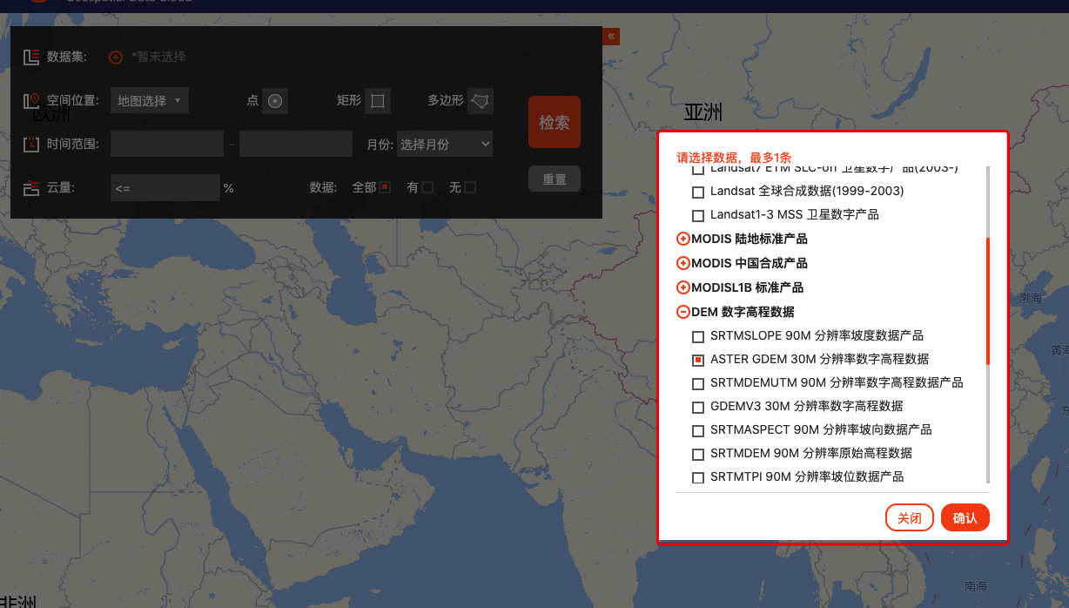The width and height of the screenshot is (1069, 608).
Task: Select the rectangle drawing tool icon
Action: [x=378, y=101]
